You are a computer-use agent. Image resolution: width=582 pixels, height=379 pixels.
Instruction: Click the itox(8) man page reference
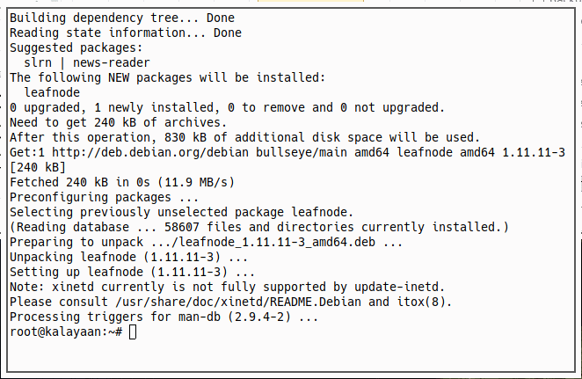tap(425, 302)
